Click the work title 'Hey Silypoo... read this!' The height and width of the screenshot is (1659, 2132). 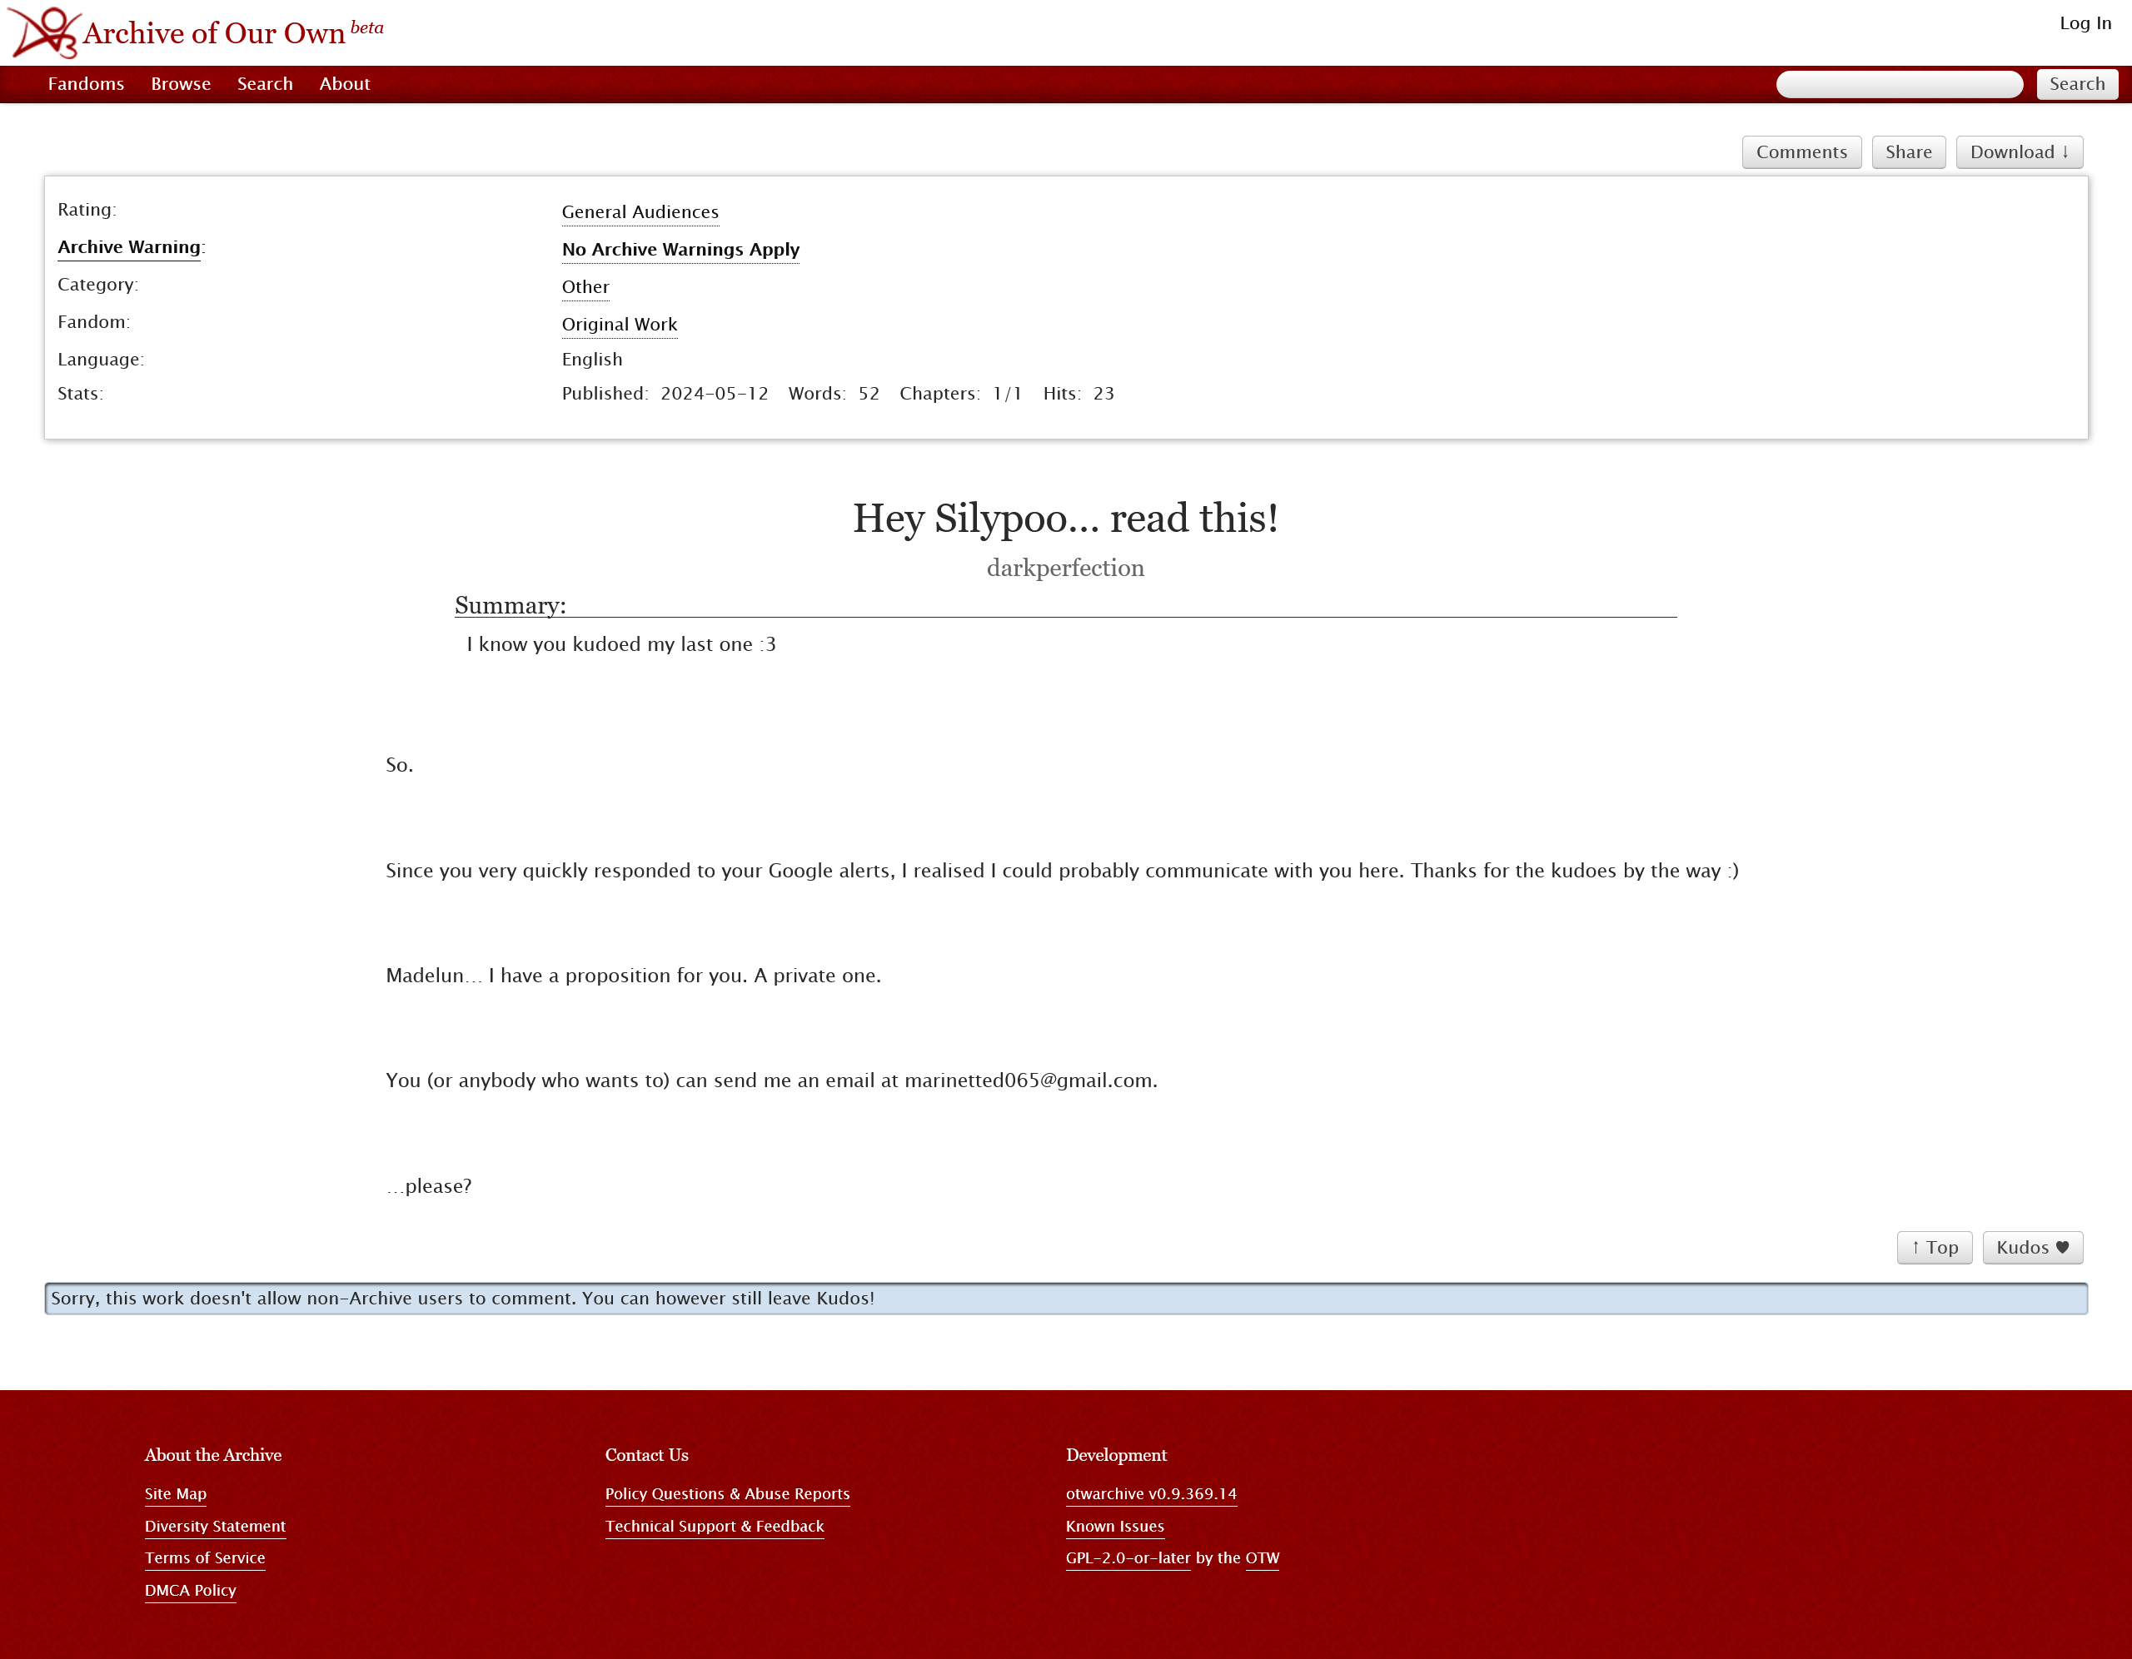click(1065, 519)
